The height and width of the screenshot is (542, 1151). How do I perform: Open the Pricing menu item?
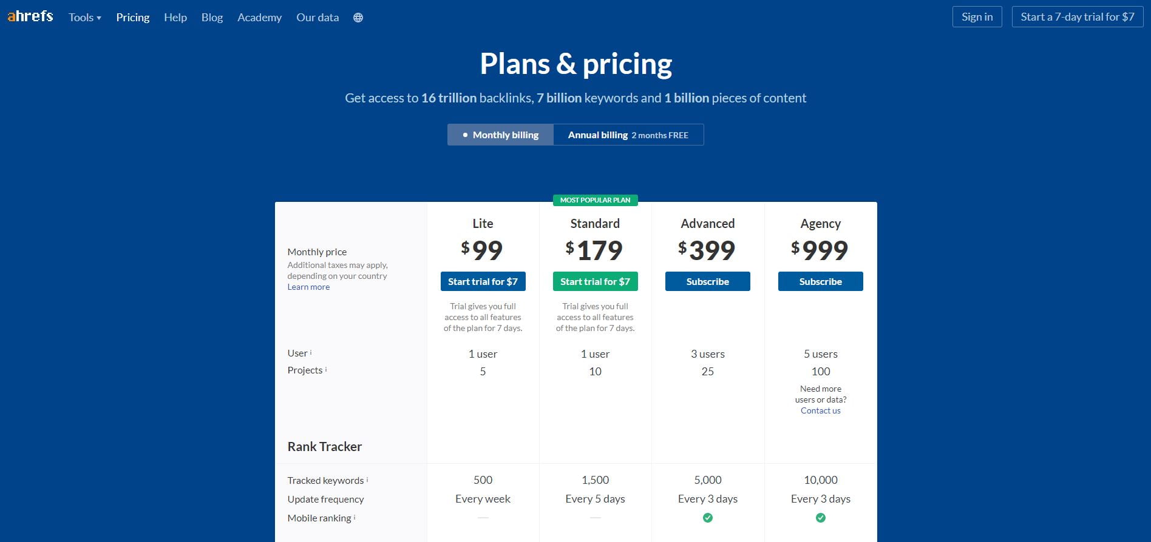[133, 18]
